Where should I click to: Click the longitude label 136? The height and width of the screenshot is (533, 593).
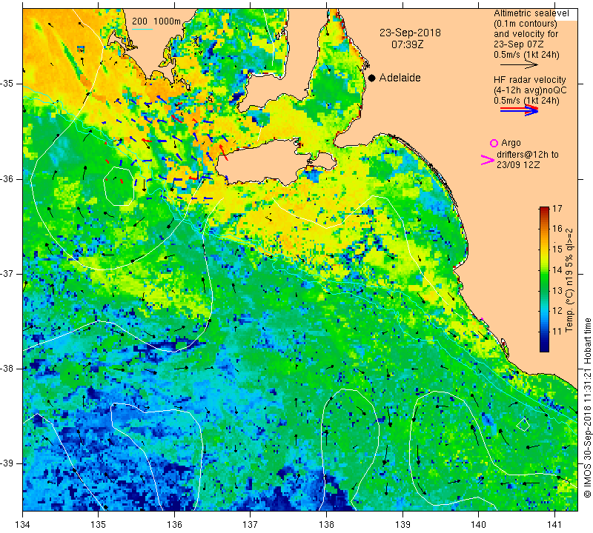[x=175, y=525]
